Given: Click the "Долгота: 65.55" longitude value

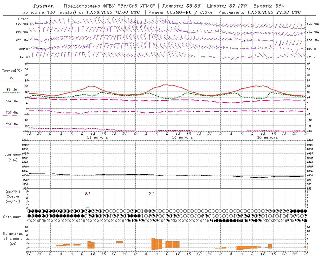Looking at the screenshot, I should 181,6.
